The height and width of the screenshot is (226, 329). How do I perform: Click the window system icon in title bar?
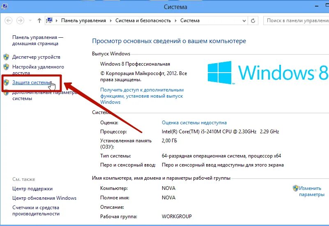point(4,7)
